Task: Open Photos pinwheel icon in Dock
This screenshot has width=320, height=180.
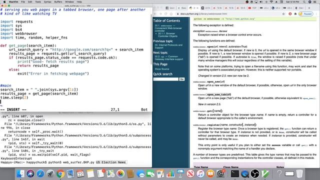Action: (x=120, y=174)
